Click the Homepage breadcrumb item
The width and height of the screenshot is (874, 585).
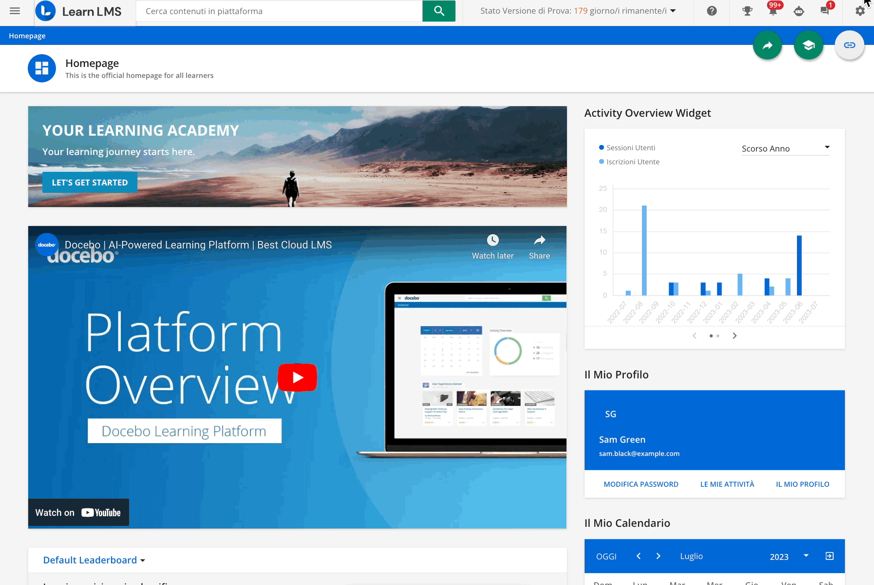click(x=27, y=36)
